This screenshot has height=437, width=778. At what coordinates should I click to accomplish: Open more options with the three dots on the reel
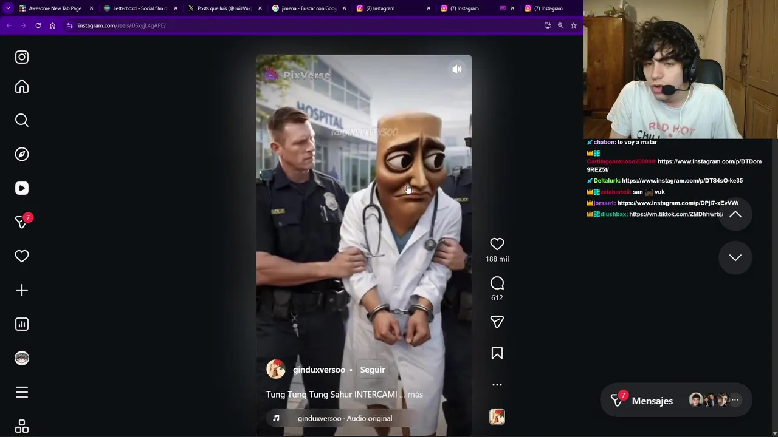(497, 385)
